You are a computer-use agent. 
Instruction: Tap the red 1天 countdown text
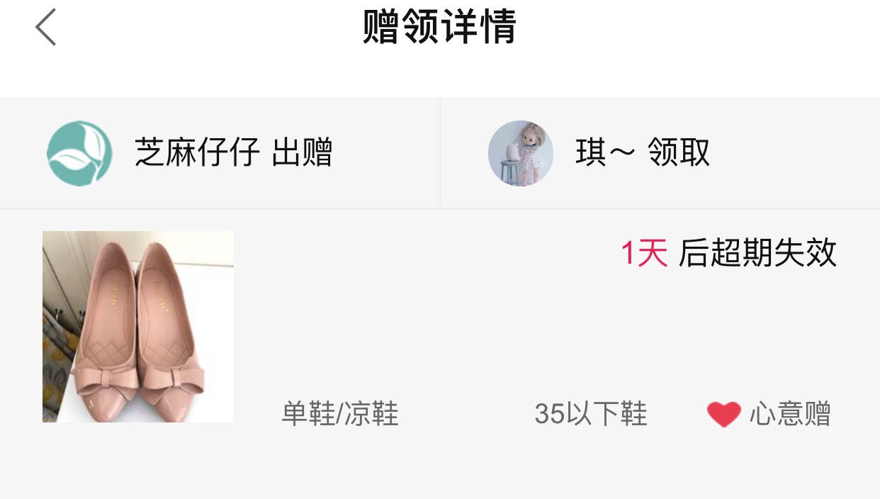pyautogui.click(x=644, y=253)
